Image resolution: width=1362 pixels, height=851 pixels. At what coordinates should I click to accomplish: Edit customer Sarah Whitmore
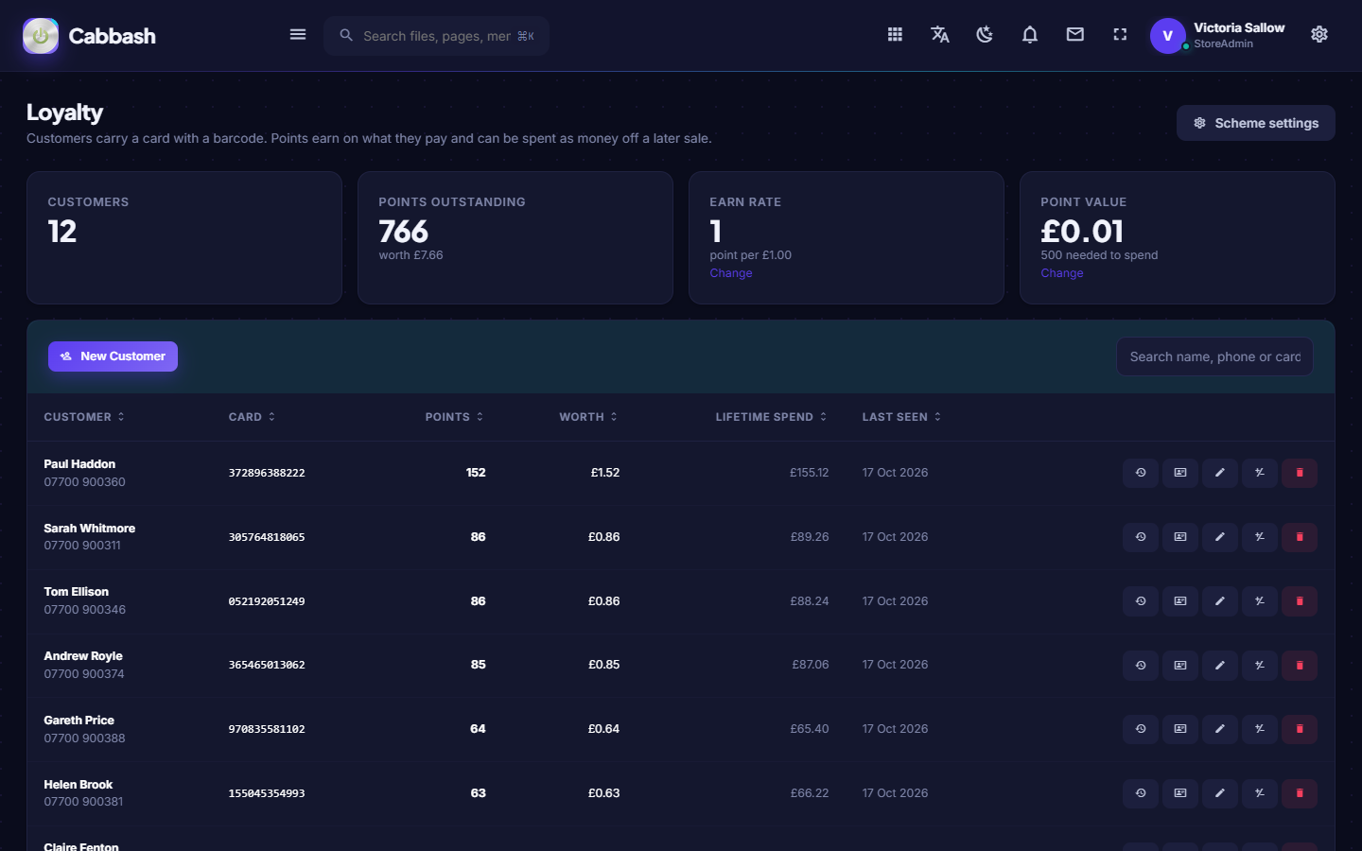coord(1220,537)
